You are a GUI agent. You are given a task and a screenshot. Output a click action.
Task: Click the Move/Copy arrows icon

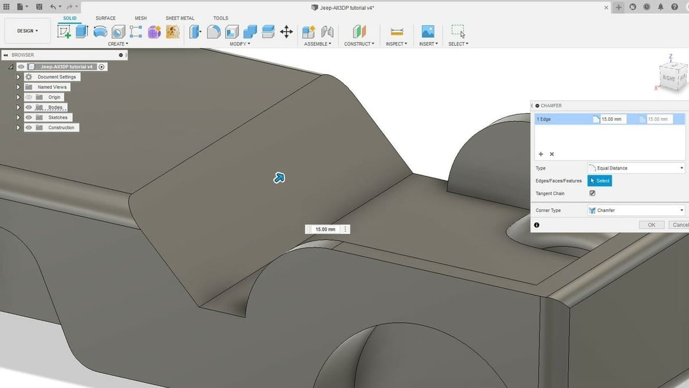click(x=286, y=32)
